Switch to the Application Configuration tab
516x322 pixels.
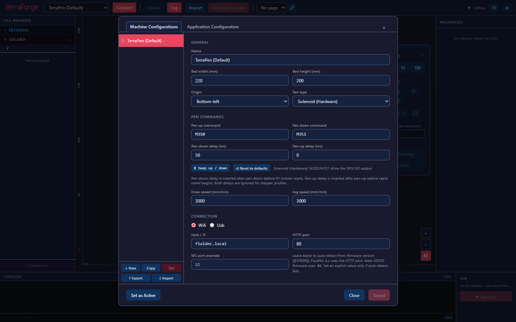pyautogui.click(x=213, y=27)
